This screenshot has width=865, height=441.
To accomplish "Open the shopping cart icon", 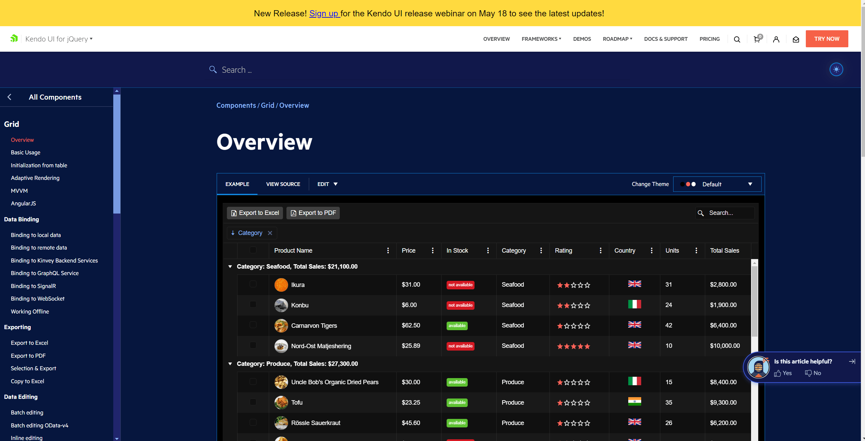I will pos(757,39).
